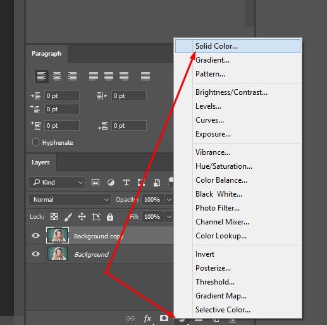Enable the Hyphenate checkbox
The height and width of the screenshot is (325, 327).
pyautogui.click(x=35, y=142)
